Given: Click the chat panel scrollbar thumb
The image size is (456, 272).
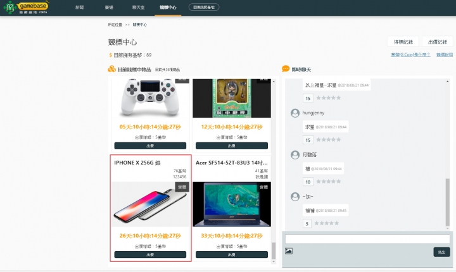Looking at the screenshot, I should tap(448, 202).
